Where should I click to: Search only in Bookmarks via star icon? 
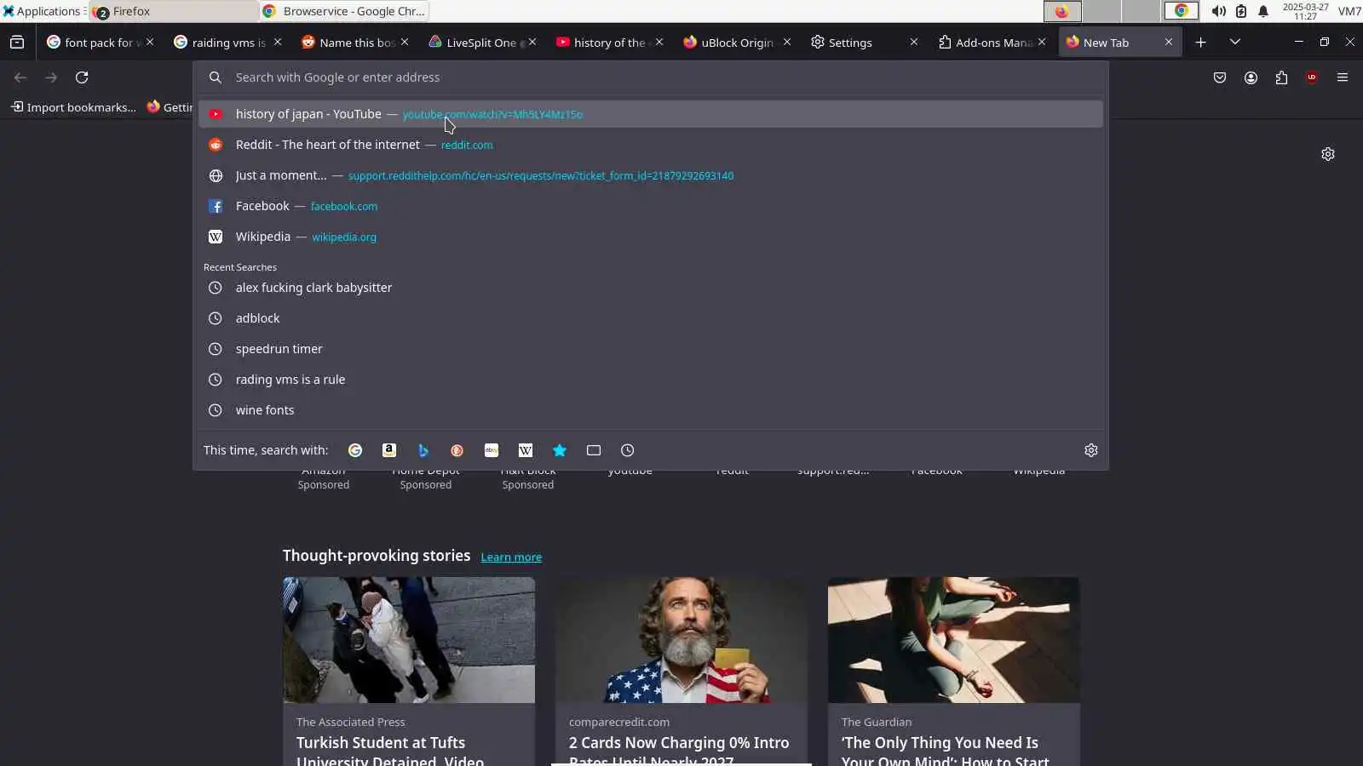(560, 450)
